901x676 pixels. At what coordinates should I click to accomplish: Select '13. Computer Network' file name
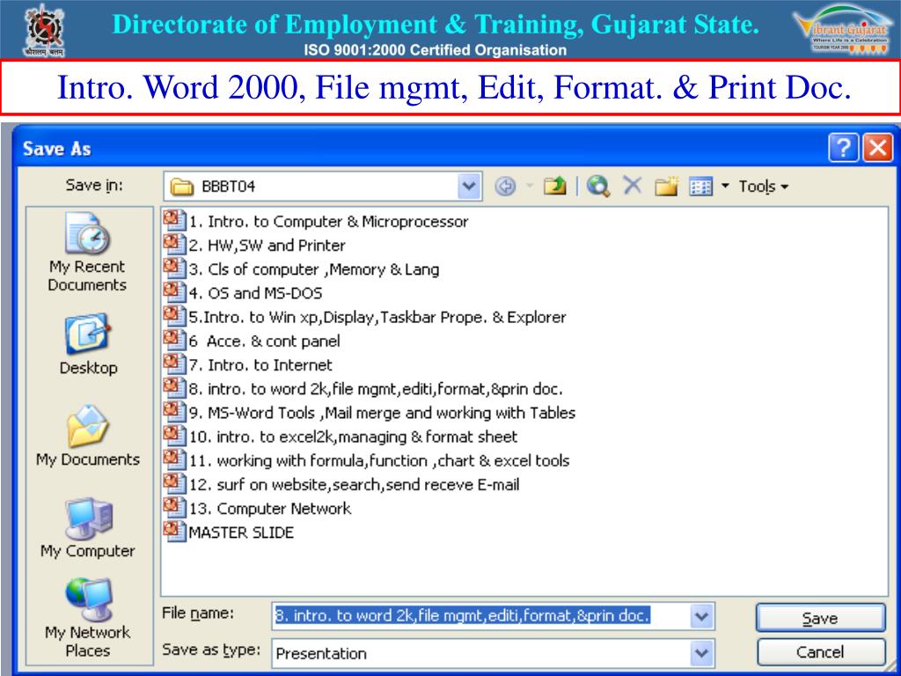click(x=270, y=509)
